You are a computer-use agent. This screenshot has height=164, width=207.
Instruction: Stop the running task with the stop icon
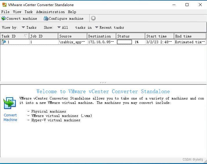[93, 18]
